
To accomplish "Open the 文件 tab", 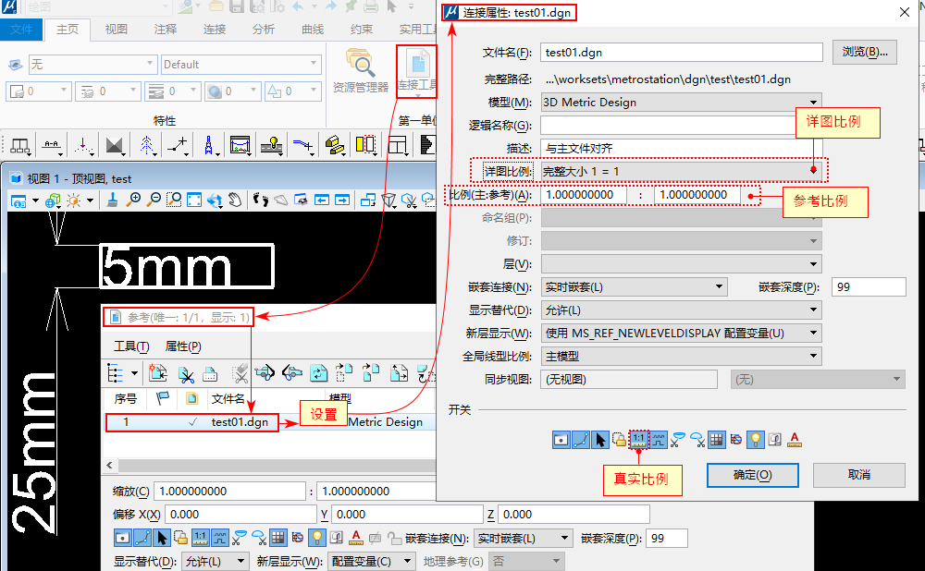I will [21, 29].
